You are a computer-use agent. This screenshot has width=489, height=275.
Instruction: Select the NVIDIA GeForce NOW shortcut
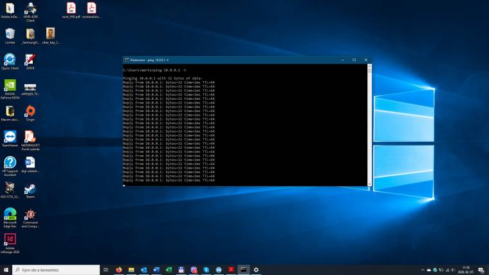[10, 86]
